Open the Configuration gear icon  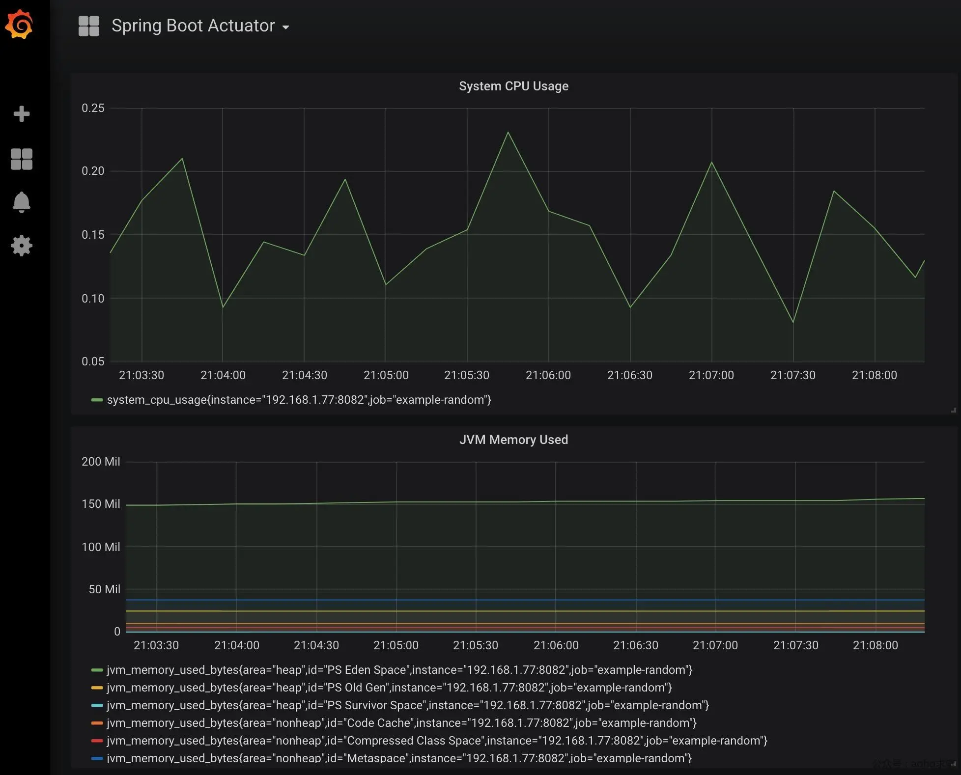[x=21, y=246]
